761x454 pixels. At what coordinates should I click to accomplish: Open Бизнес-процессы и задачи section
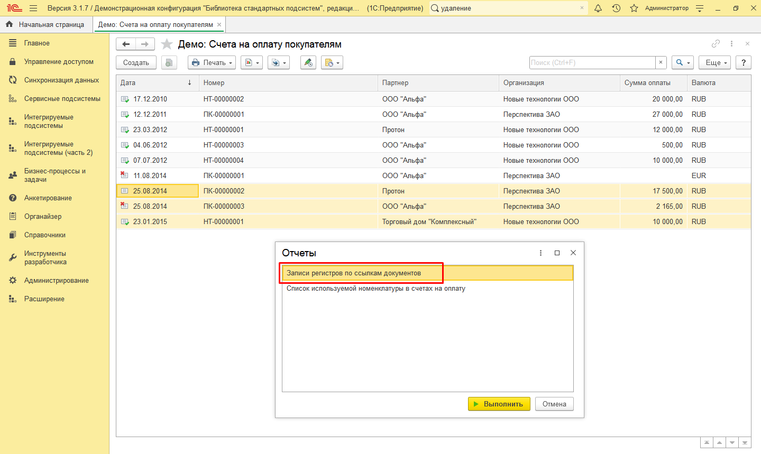coord(55,175)
